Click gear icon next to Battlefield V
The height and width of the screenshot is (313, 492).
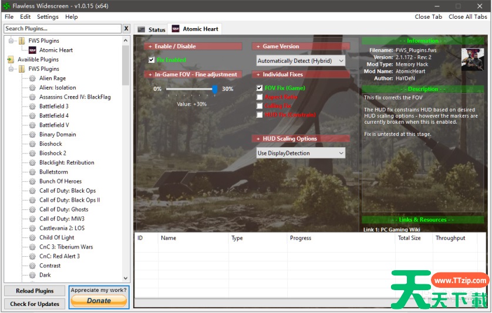pos(32,125)
